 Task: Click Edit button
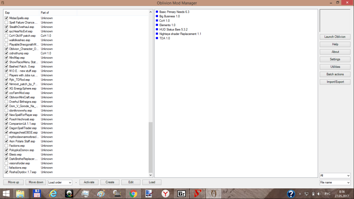pyautogui.click(x=131, y=182)
